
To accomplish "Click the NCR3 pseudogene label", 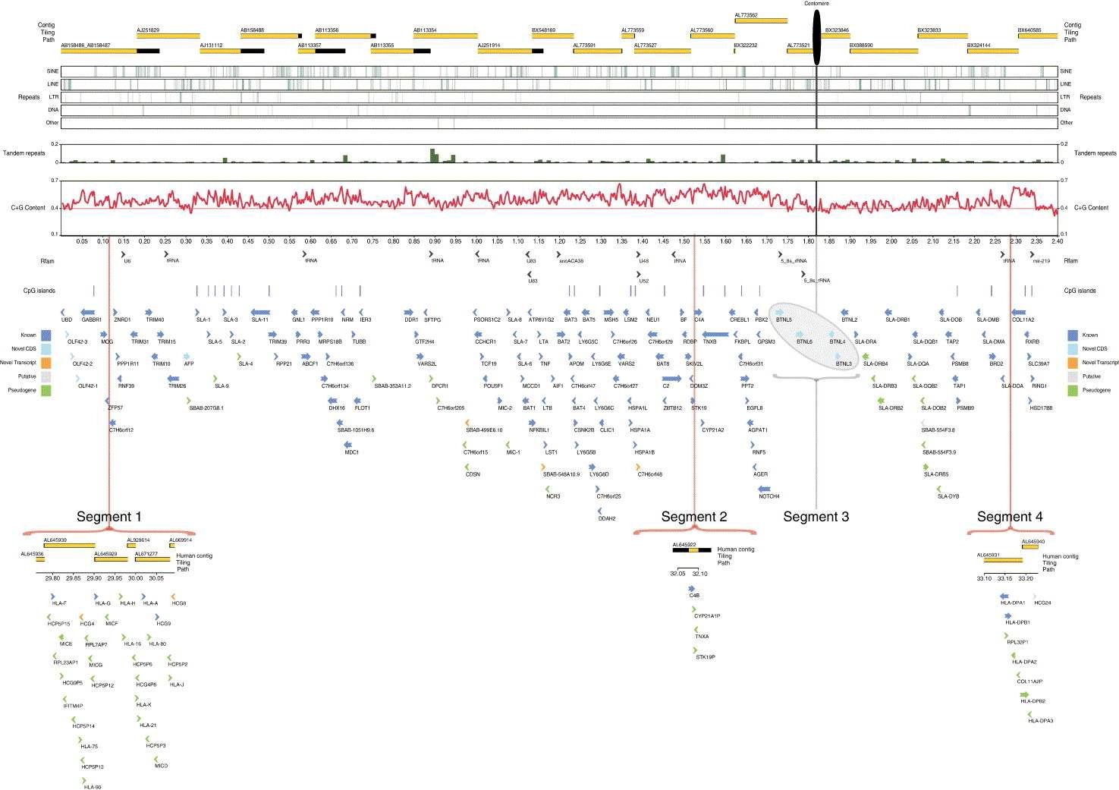I will [553, 496].
